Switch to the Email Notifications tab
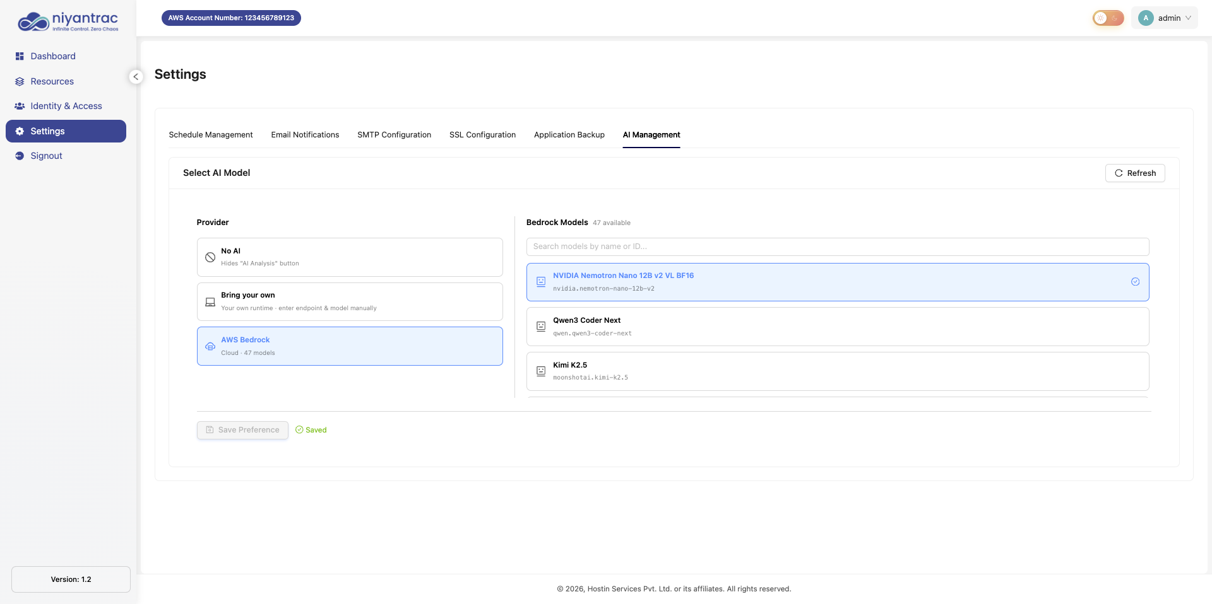Screen dimensions: 1212x604 305,135
